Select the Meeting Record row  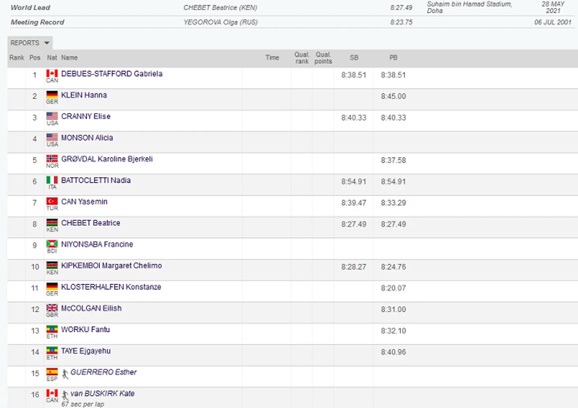coord(37,22)
